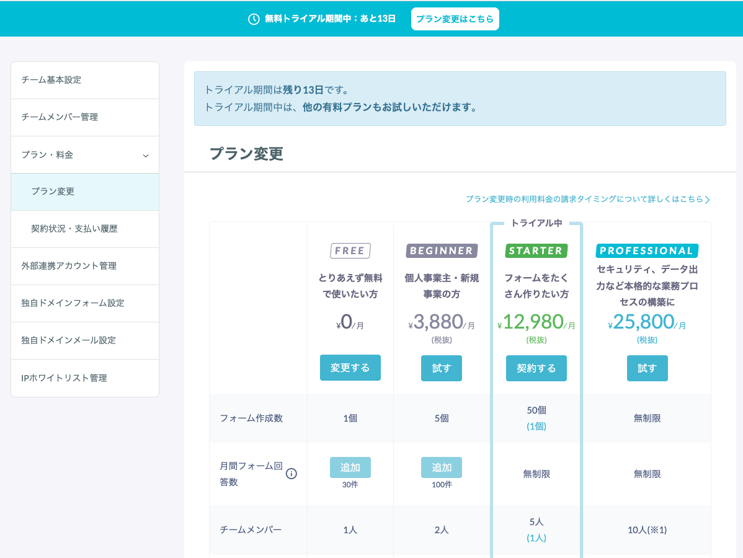Click the BEGINNER plan badge

[x=442, y=250]
